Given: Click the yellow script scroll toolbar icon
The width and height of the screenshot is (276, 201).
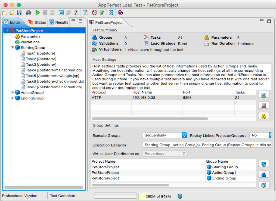Looking at the screenshot, I should point(76,12).
